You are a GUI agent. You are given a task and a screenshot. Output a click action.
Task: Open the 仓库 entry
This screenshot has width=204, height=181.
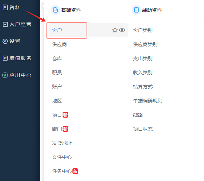point(57,58)
